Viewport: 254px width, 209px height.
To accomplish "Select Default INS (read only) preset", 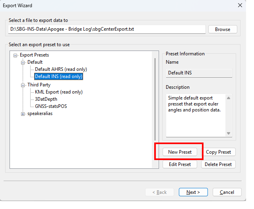I will point(59,76).
